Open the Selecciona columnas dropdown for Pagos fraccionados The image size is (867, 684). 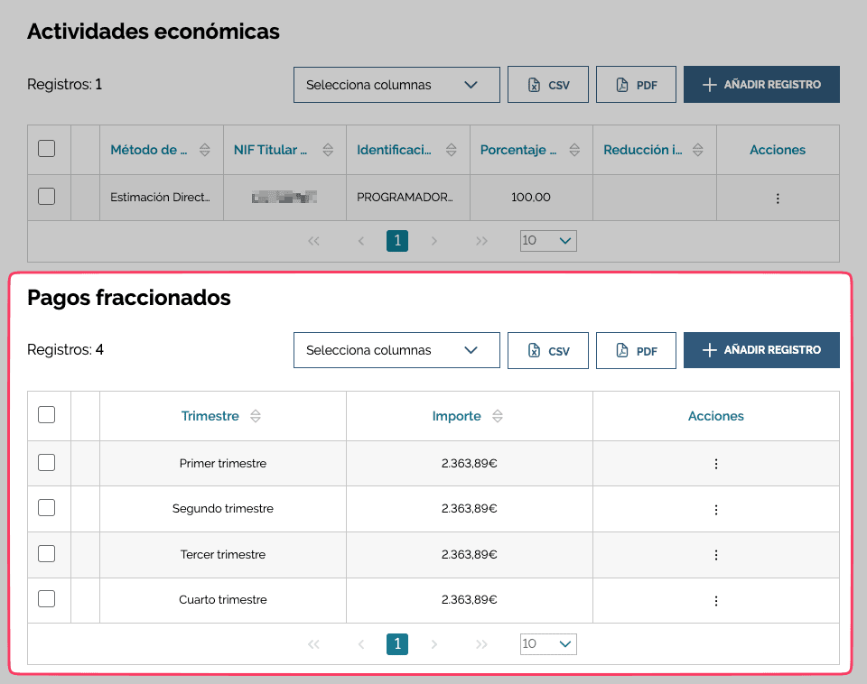396,350
